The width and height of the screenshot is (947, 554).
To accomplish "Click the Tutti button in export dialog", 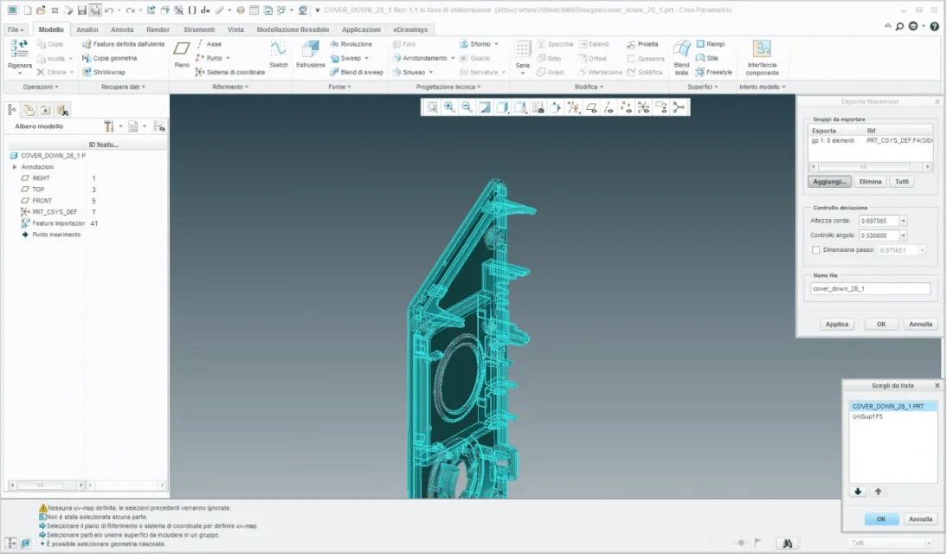I will coord(902,182).
